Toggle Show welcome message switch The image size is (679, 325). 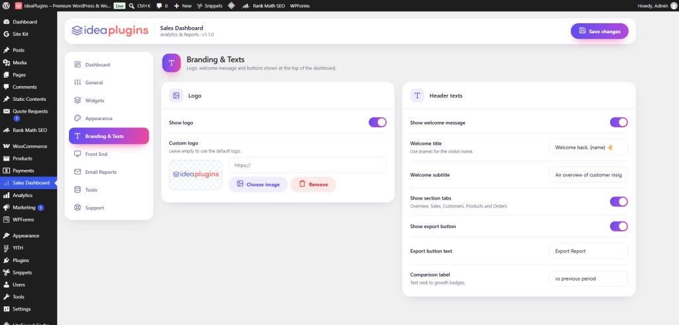619,122
